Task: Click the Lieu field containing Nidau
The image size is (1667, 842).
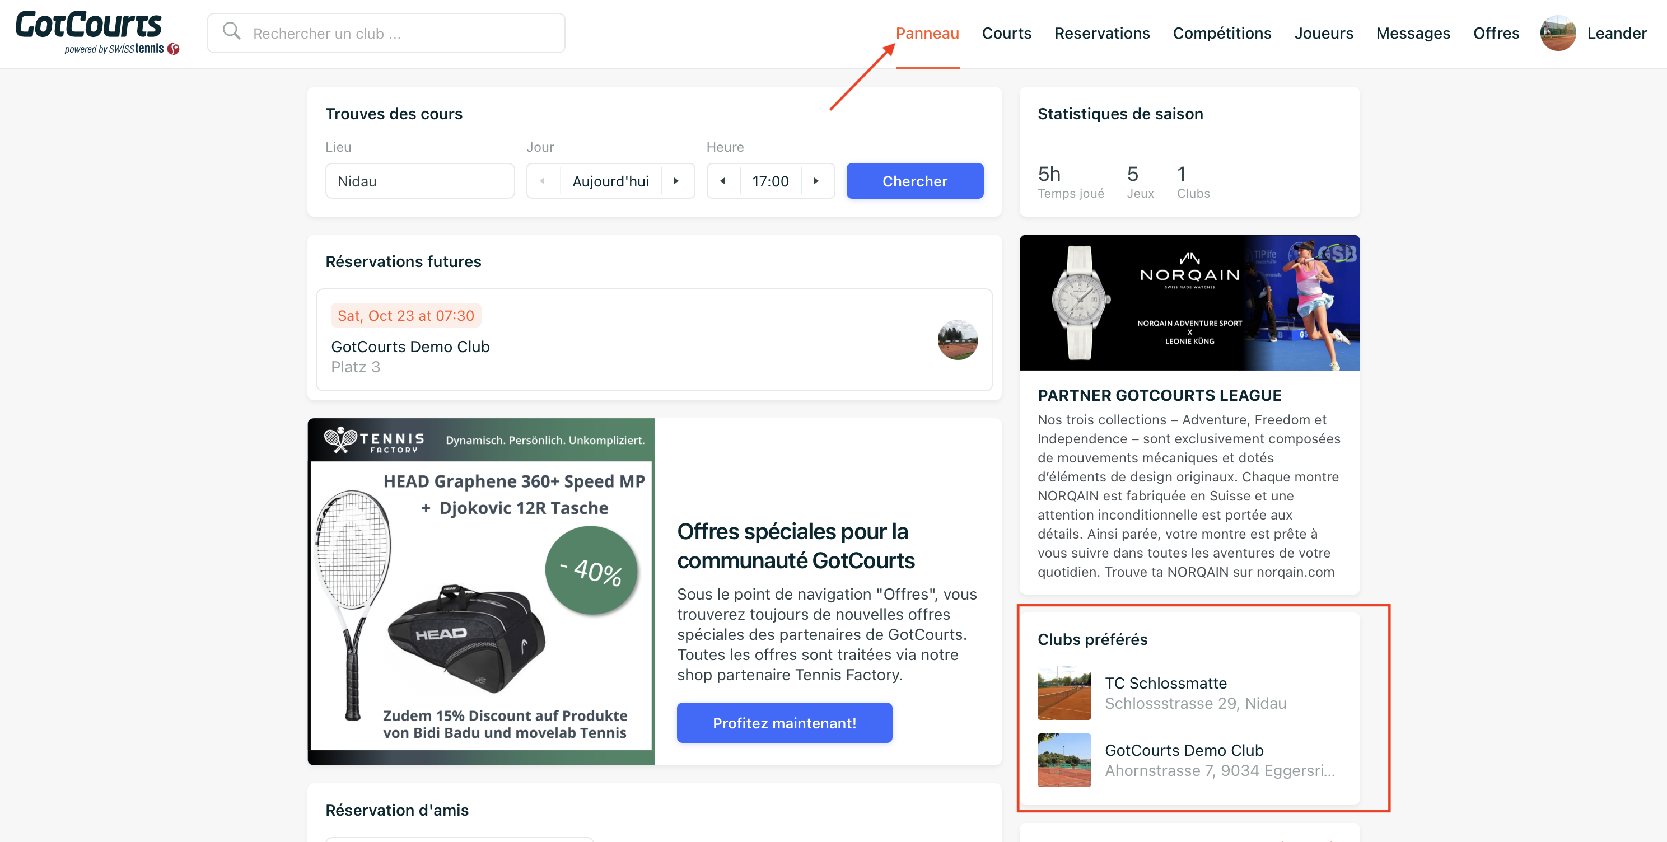Action: pos(419,181)
